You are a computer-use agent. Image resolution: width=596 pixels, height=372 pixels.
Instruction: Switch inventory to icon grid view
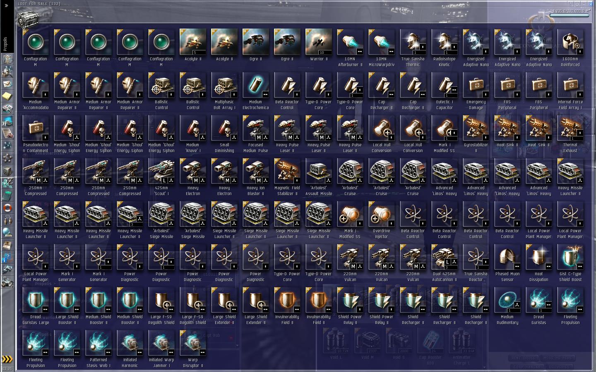pos(40,15)
